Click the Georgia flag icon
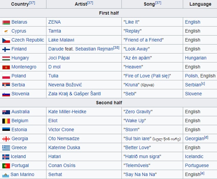 [x=6, y=139]
